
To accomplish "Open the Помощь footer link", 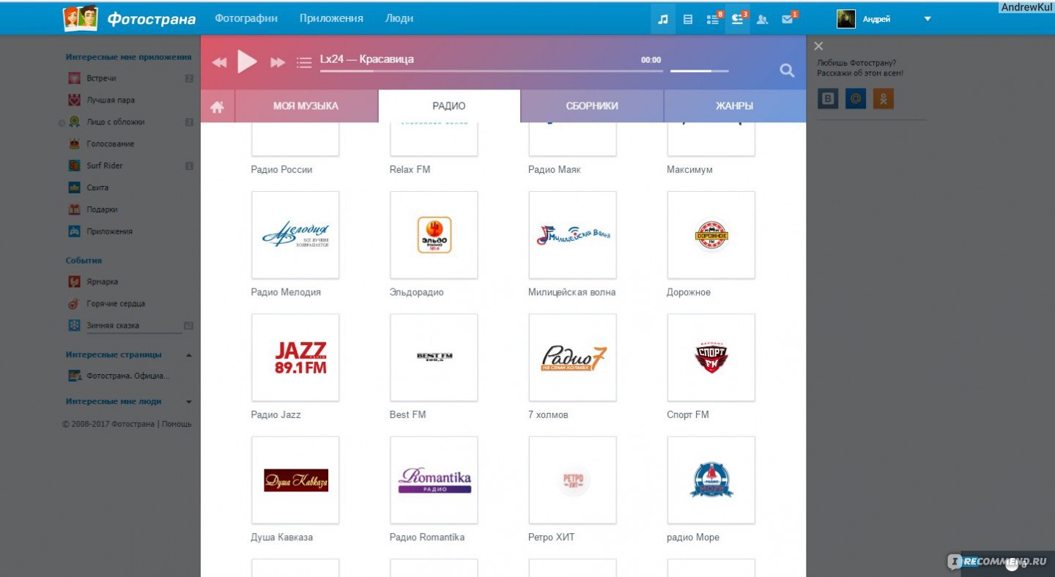I will tap(177, 424).
